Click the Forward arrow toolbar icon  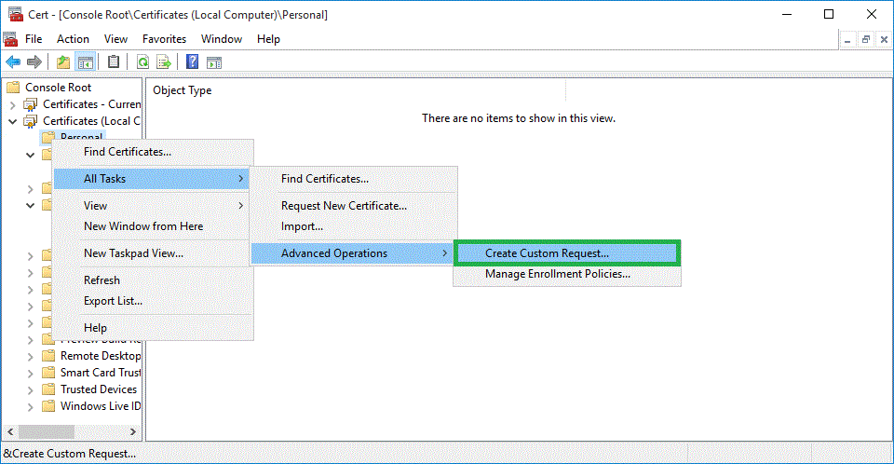click(34, 62)
